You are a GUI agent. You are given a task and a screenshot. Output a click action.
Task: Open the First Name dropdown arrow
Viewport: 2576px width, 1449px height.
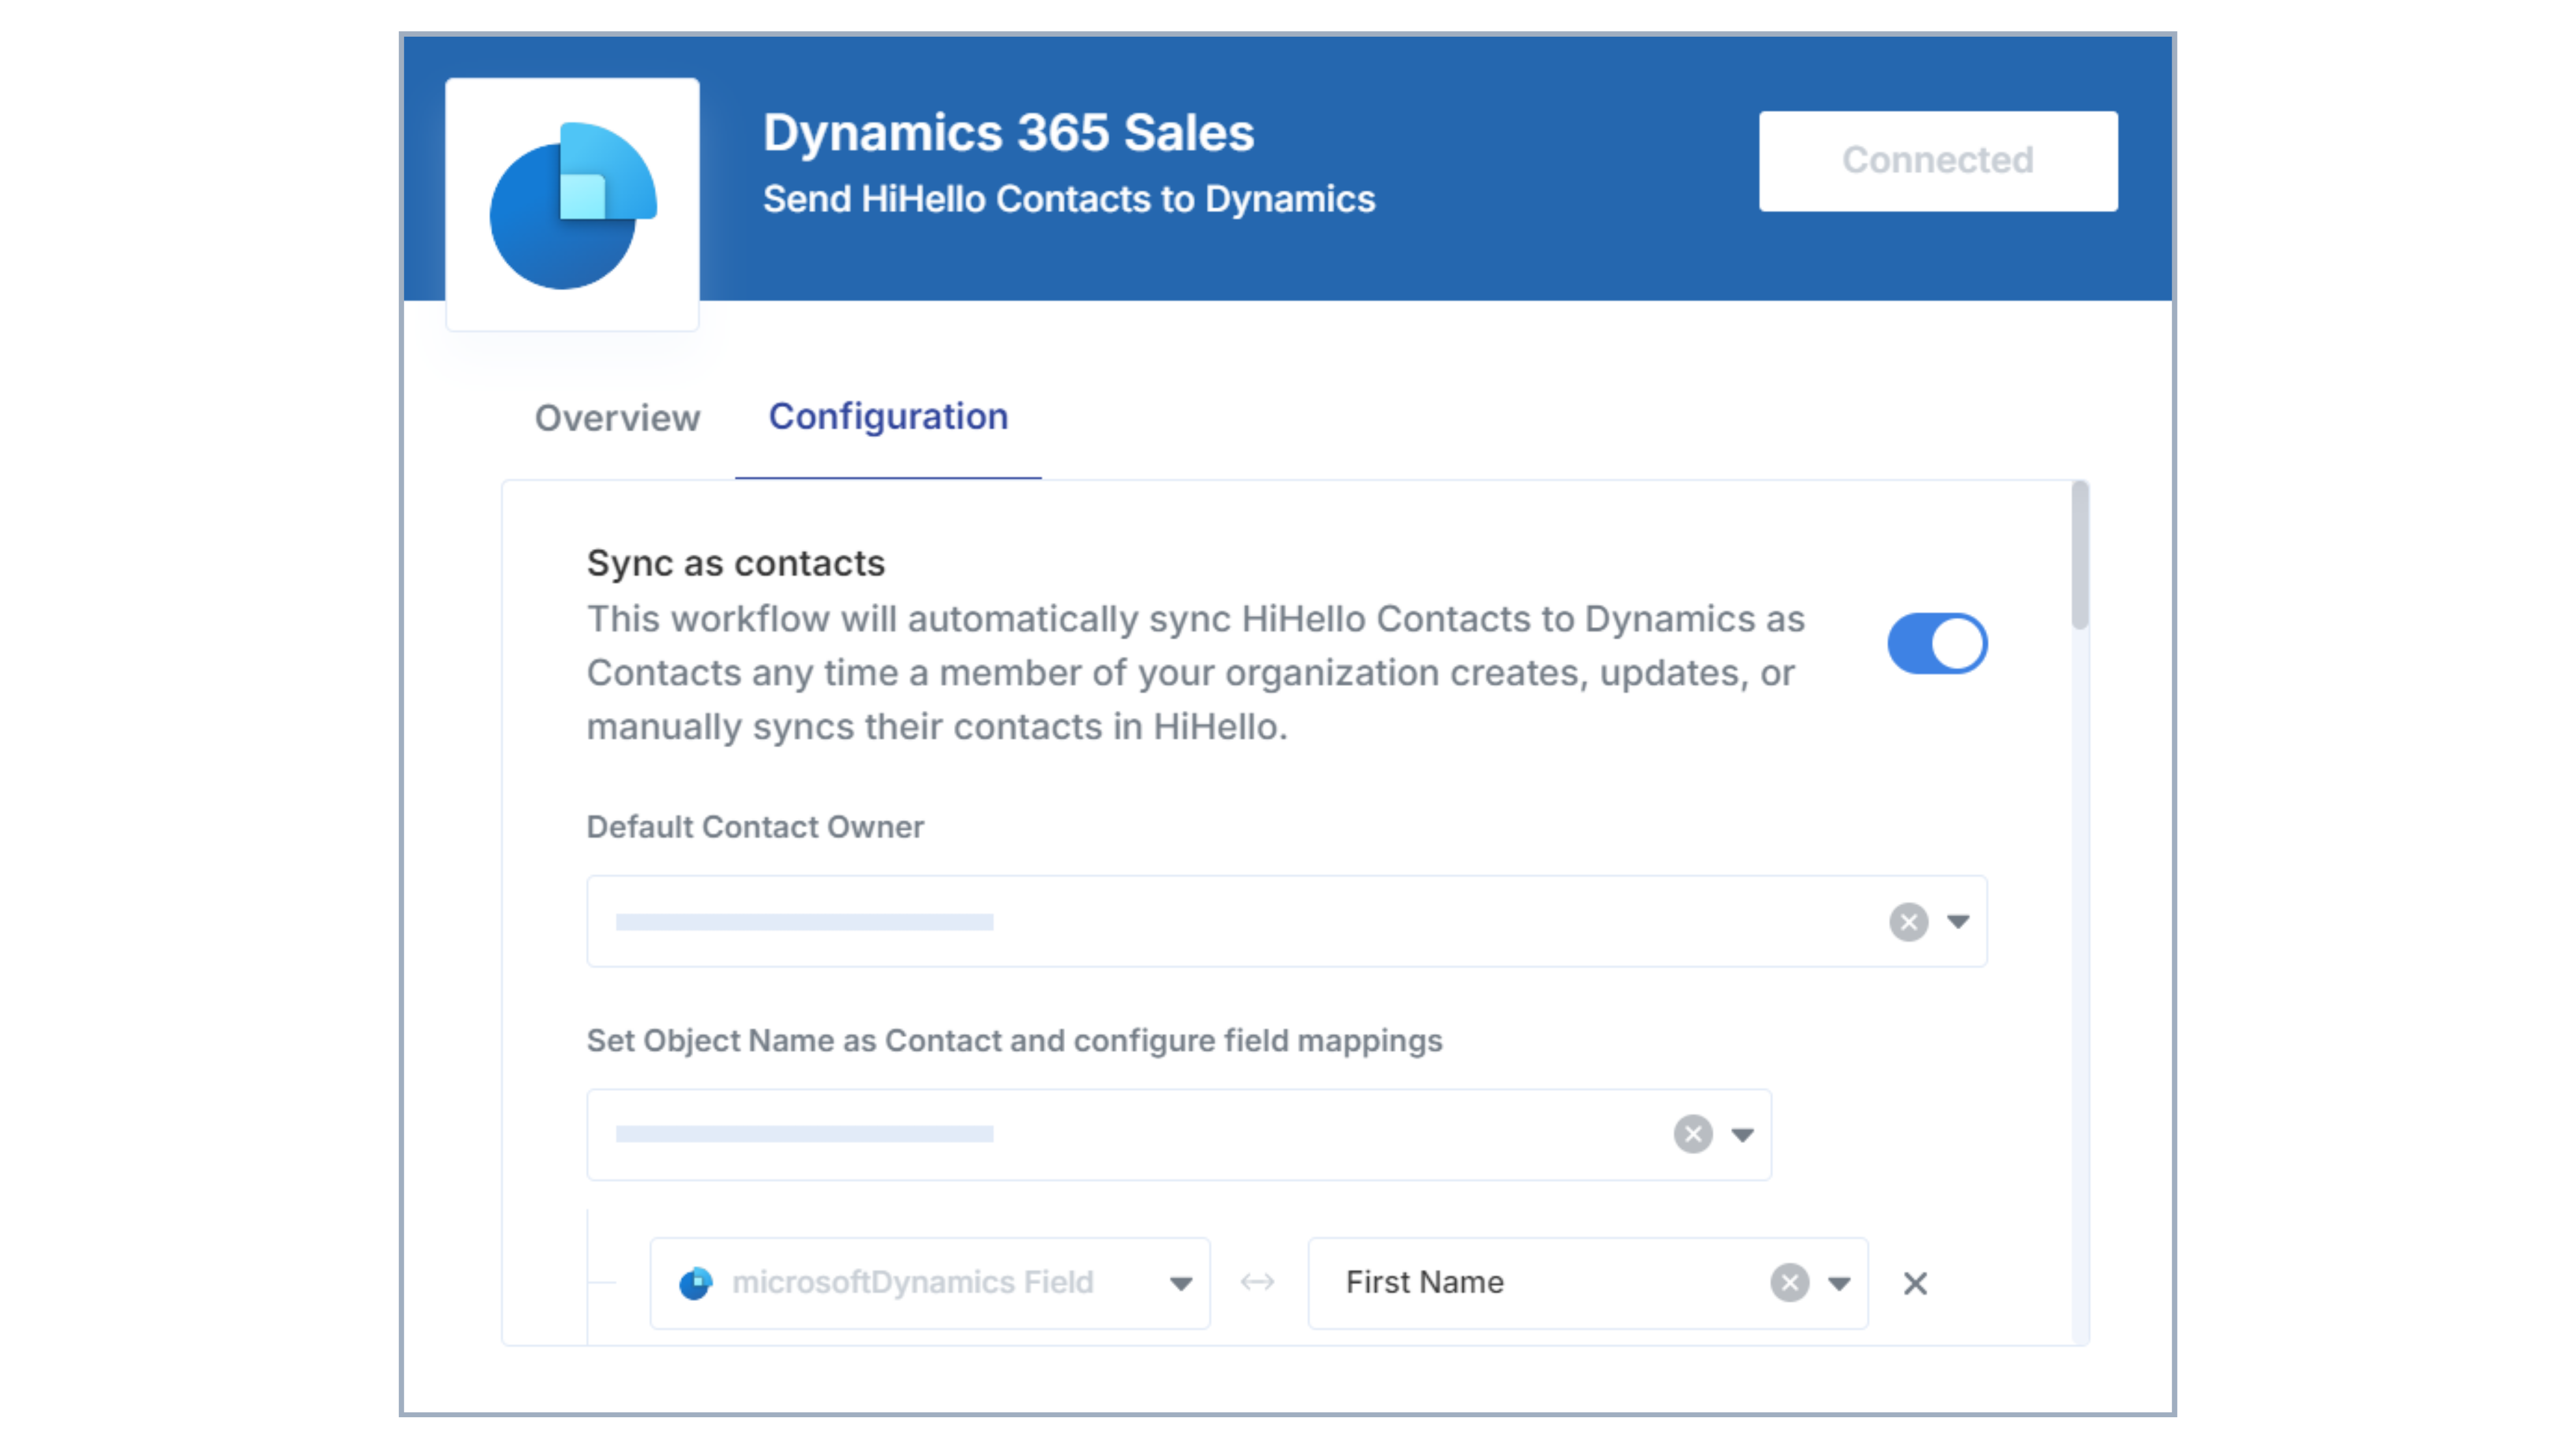click(1839, 1283)
